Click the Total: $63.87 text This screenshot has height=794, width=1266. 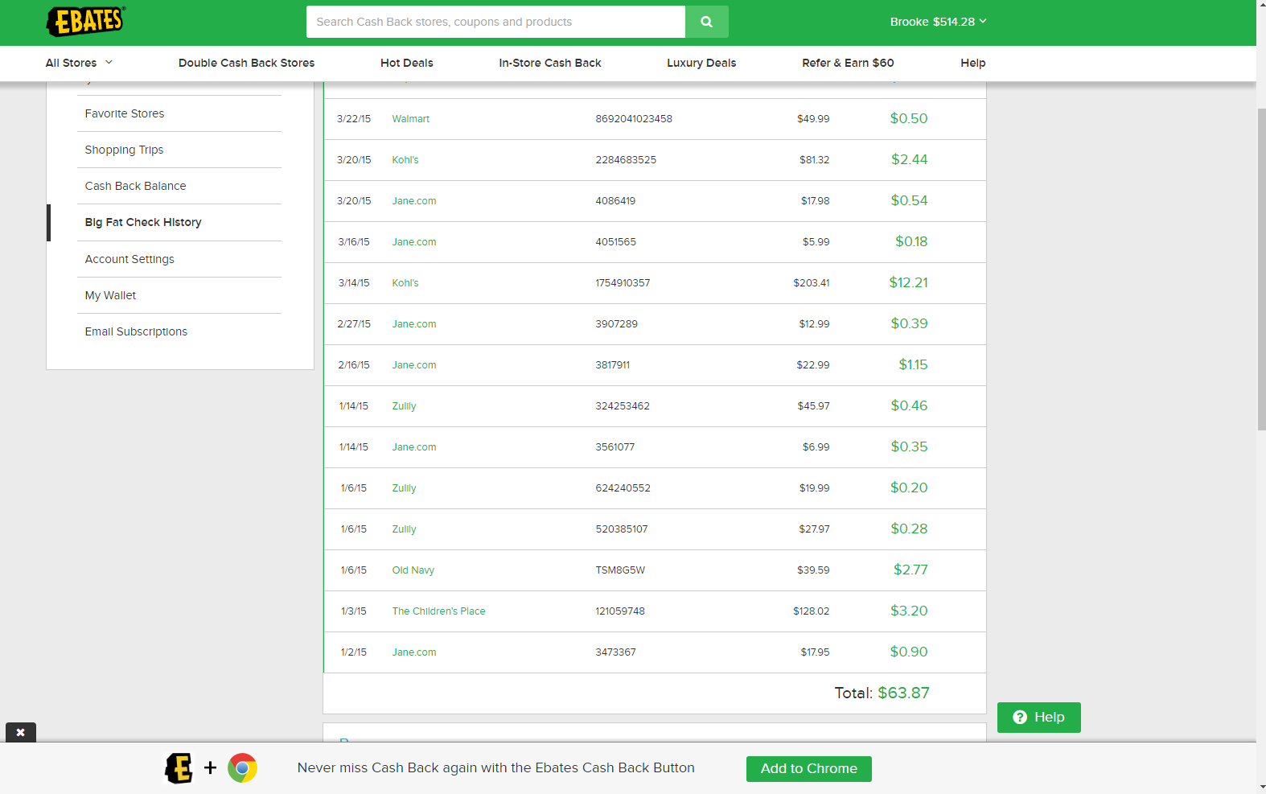(x=882, y=693)
